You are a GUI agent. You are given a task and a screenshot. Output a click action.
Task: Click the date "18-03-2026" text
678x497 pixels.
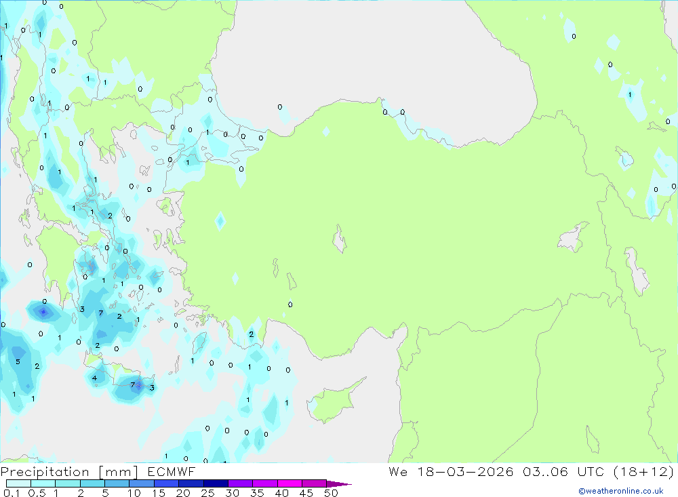tap(465, 471)
